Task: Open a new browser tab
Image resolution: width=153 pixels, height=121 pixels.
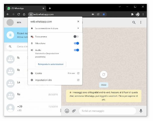Action: click(x=50, y=8)
